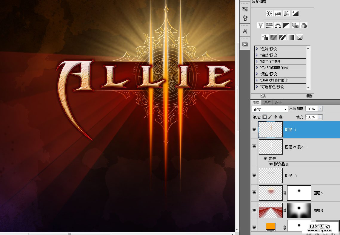Add a Vibrance adjustment
The image size is (340, 235).
click(260, 25)
